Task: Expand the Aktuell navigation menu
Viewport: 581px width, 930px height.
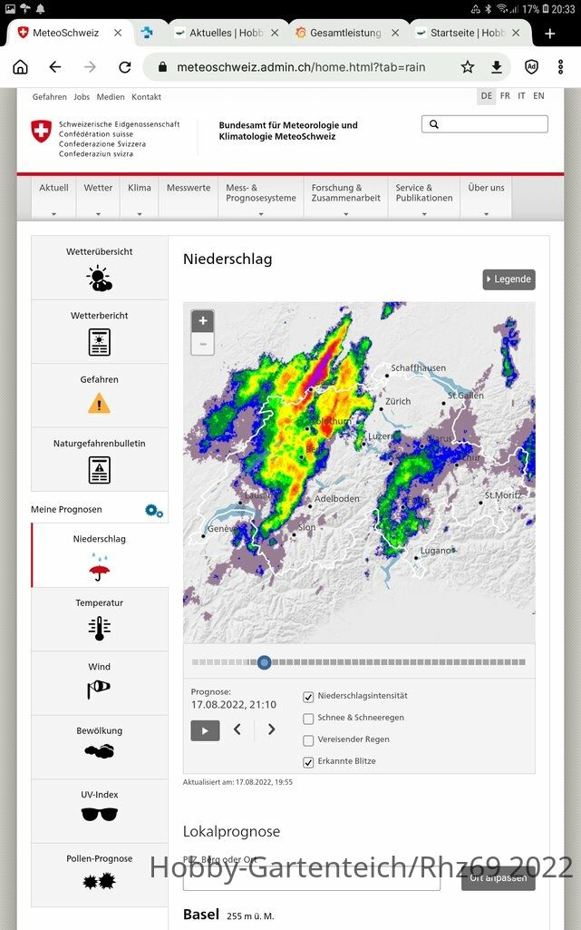Action: click(x=53, y=198)
